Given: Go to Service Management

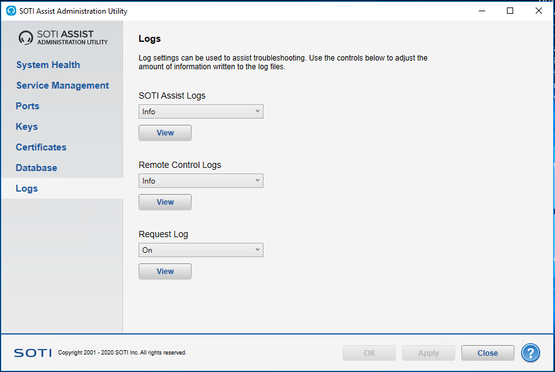Looking at the screenshot, I should click(x=62, y=86).
